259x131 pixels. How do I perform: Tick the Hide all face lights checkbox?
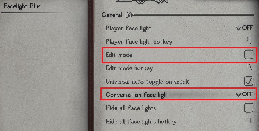(249, 108)
